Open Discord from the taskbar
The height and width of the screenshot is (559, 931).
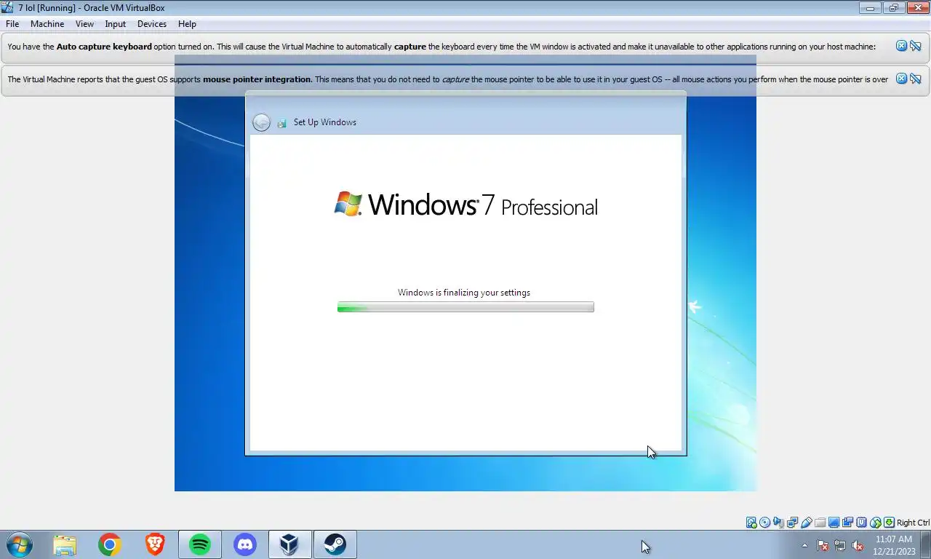click(x=245, y=544)
